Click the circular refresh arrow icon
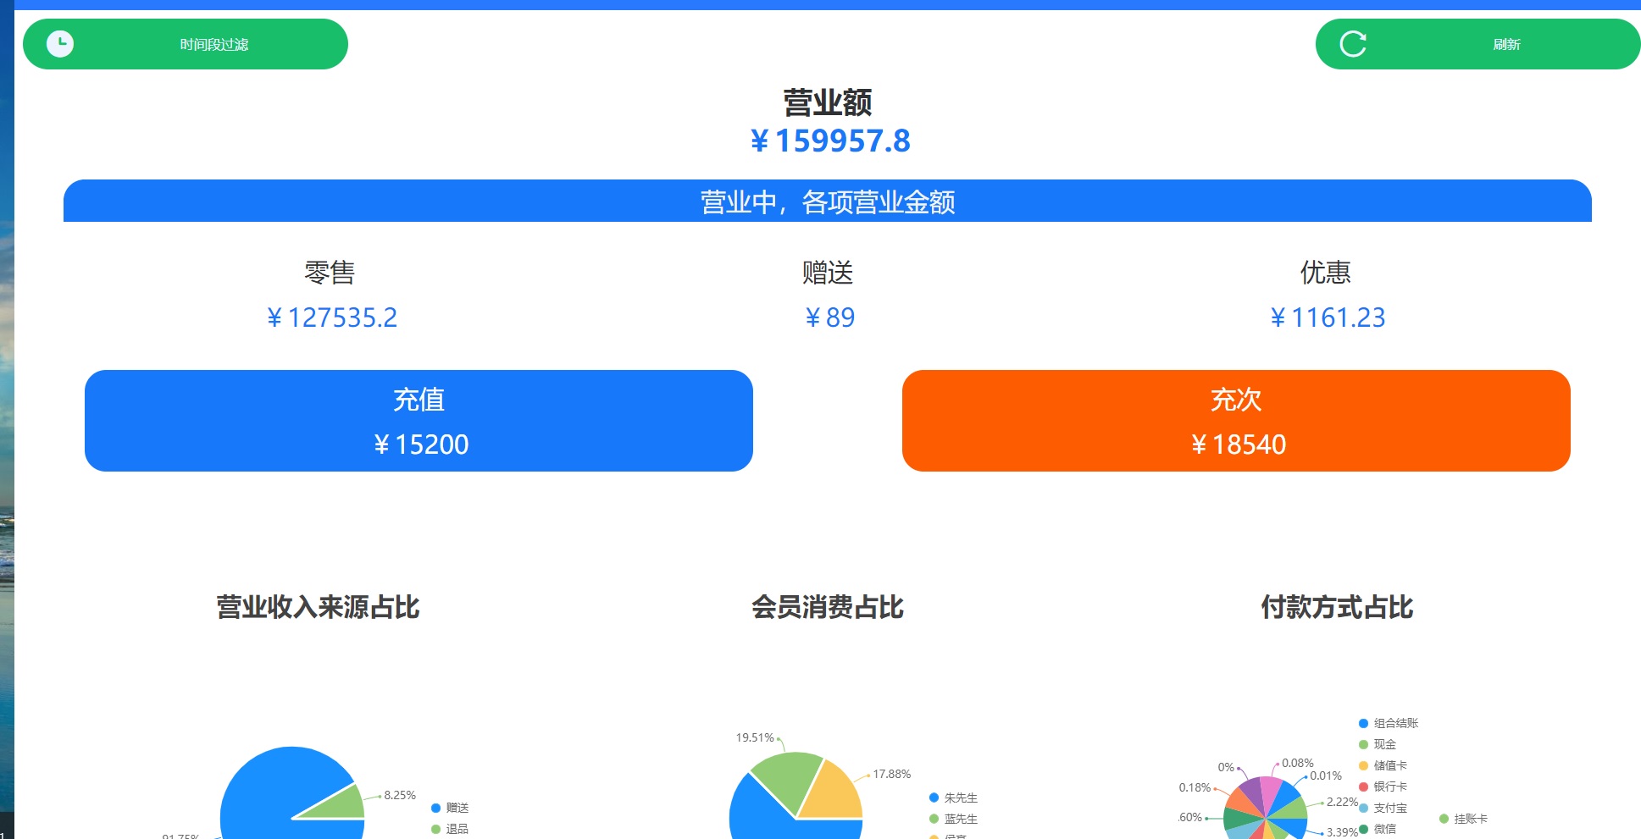The height and width of the screenshot is (839, 1641). tap(1353, 44)
